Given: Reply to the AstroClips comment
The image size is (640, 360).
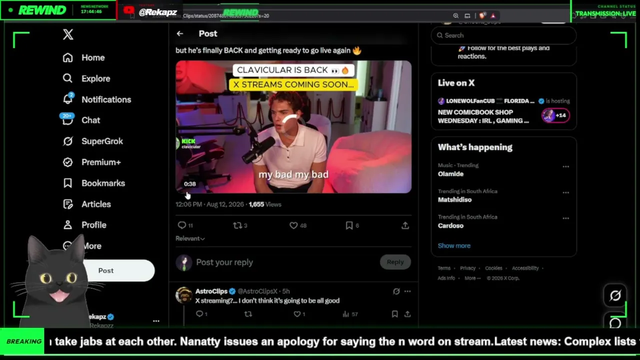Looking at the screenshot, I should 201,314.
